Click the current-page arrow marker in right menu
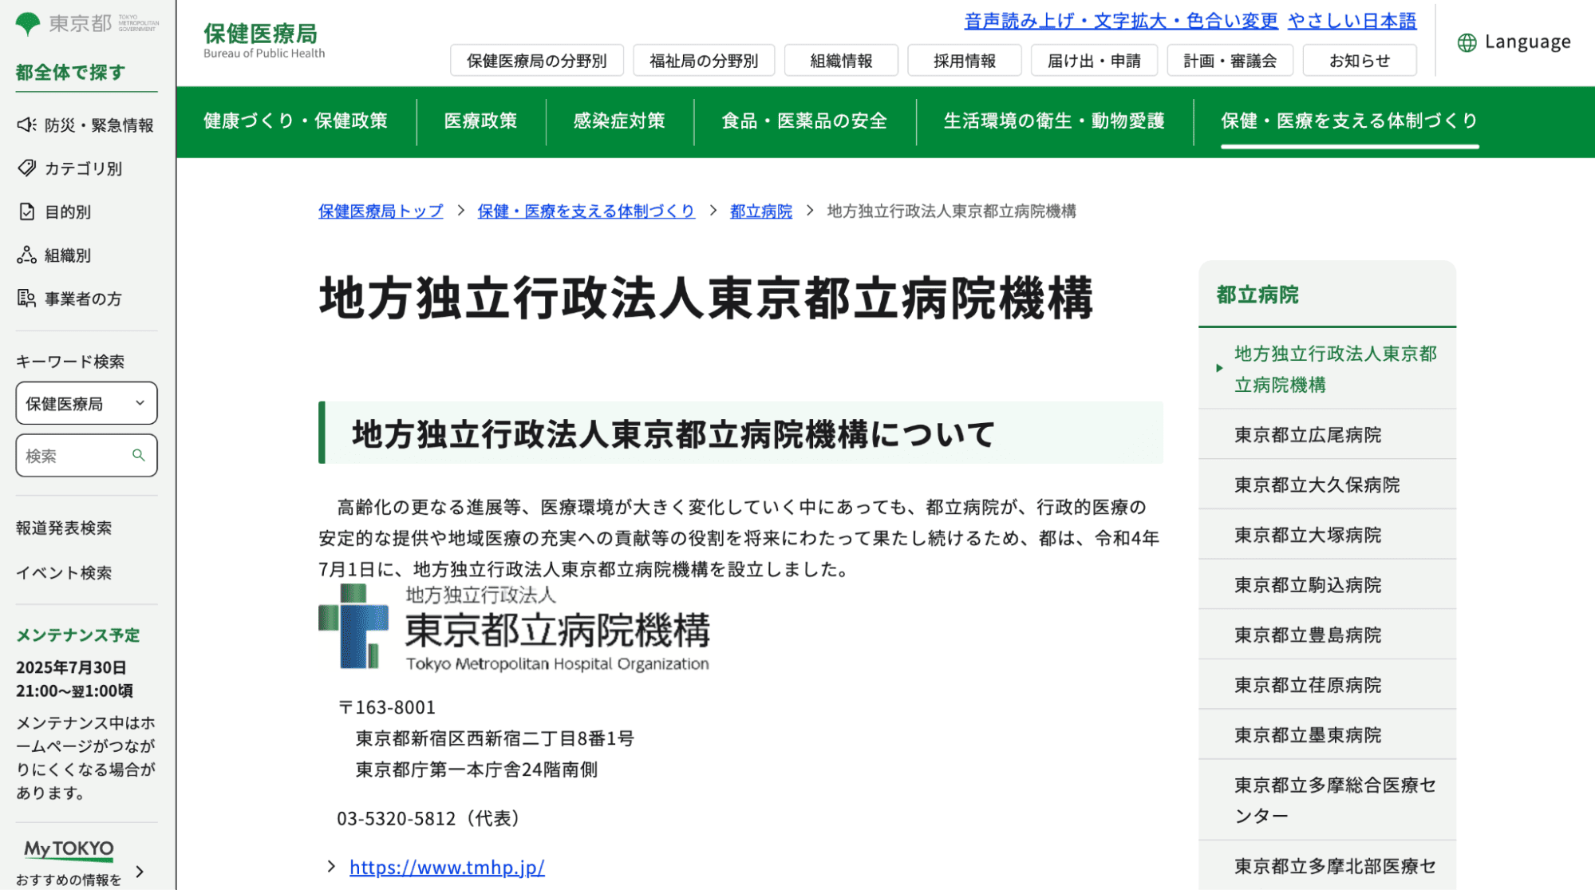Image resolution: width=1595 pixels, height=890 pixels. pyautogui.click(x=1219, y=368)
